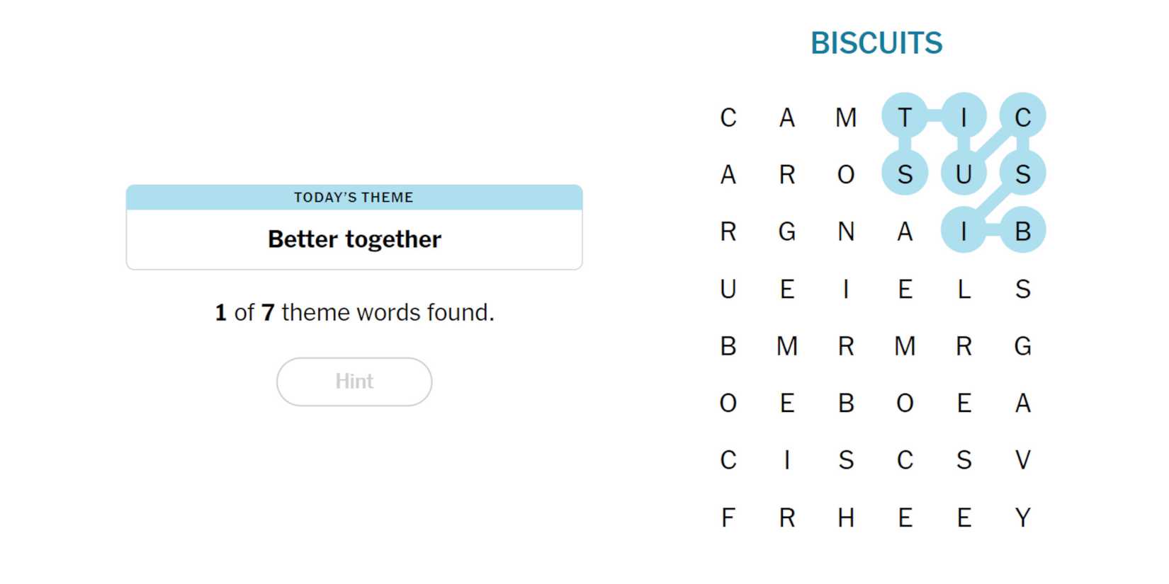Screen dimensions: 1169x584
Task: Click the highlighted letter U
Action: coord(964,174)
